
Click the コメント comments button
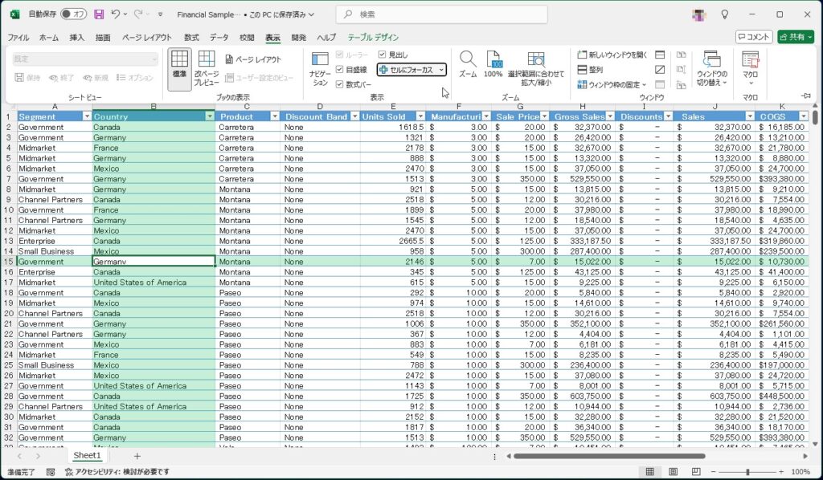[754, 37]
